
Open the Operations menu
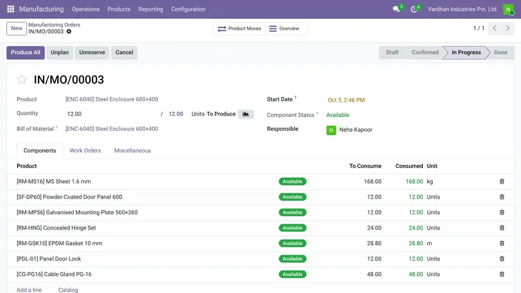pos(86,9)
